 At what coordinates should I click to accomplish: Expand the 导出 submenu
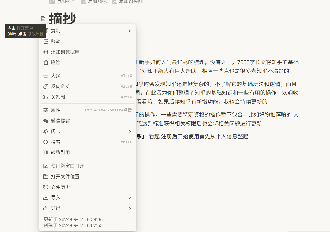(129, 208)
